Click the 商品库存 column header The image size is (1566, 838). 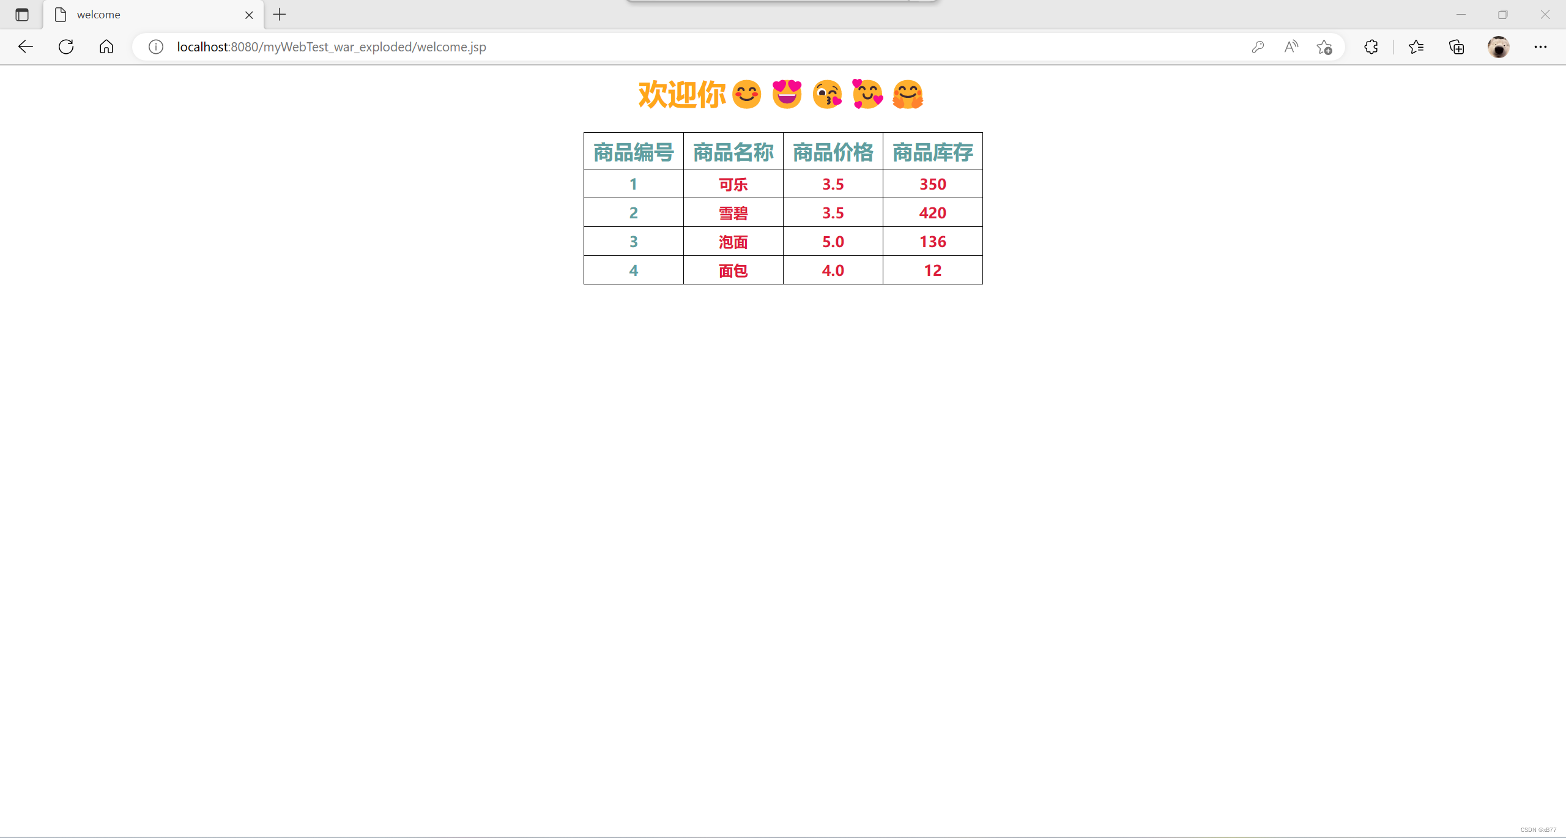(933, 151)
